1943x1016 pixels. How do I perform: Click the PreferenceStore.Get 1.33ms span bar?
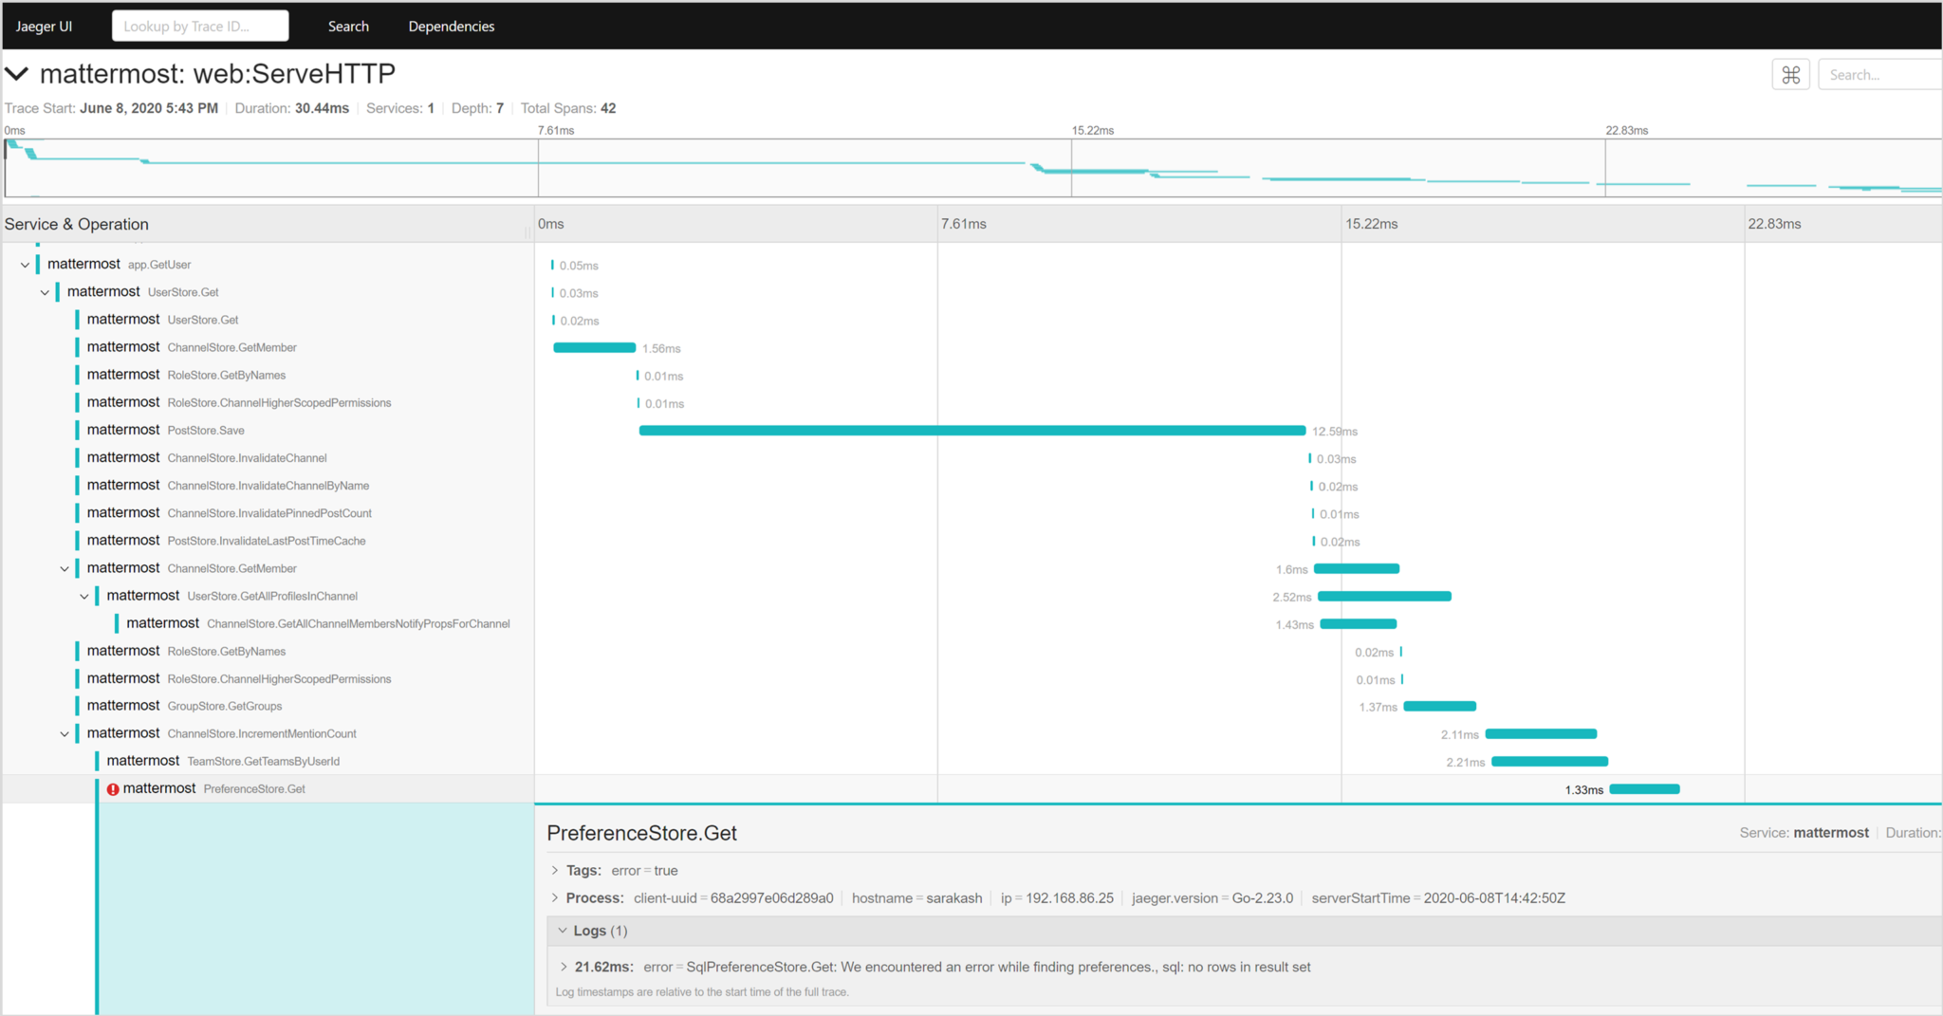(x=1644, y=789)
